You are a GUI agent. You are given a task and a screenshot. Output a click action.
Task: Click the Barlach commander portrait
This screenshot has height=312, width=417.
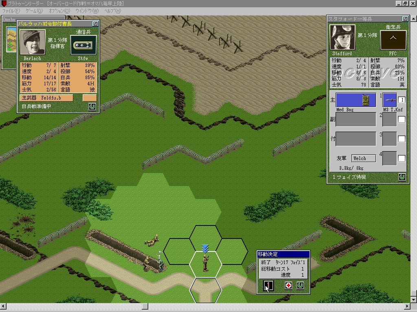[33, 42]
